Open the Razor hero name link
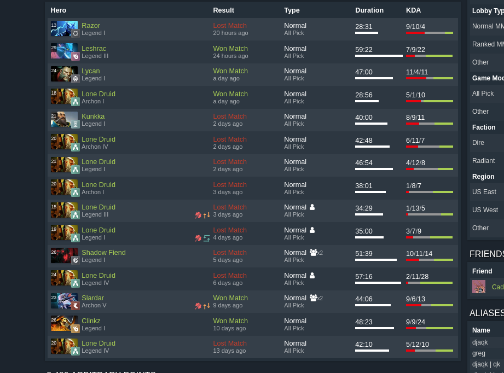Screen dimensions: 504x373 (x=91, y=25)
